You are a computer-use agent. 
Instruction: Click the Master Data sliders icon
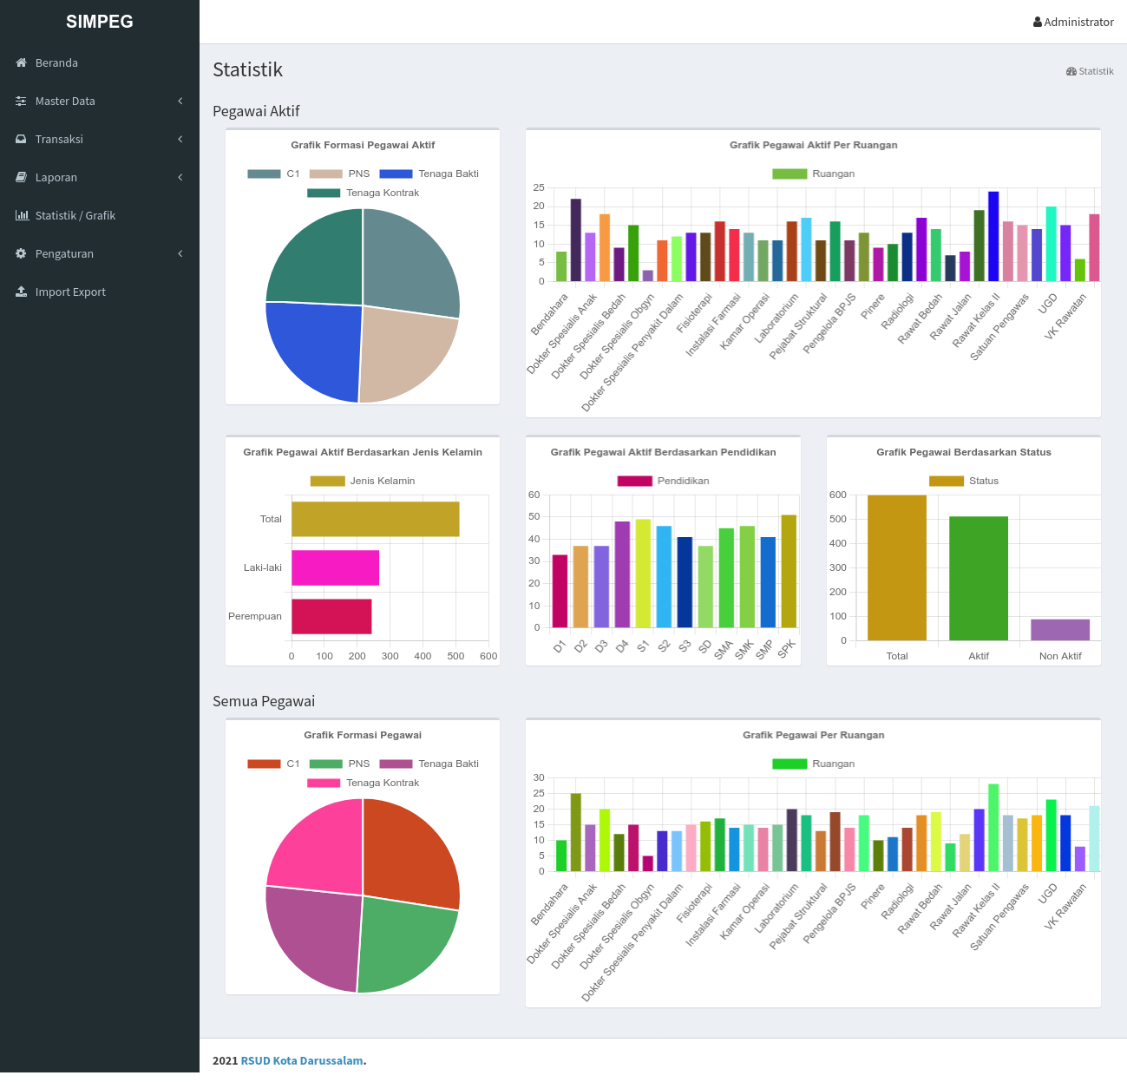coord(22,101)
